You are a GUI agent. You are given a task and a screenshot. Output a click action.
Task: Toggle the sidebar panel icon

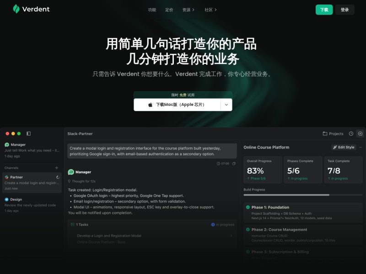tap(28, 133)
